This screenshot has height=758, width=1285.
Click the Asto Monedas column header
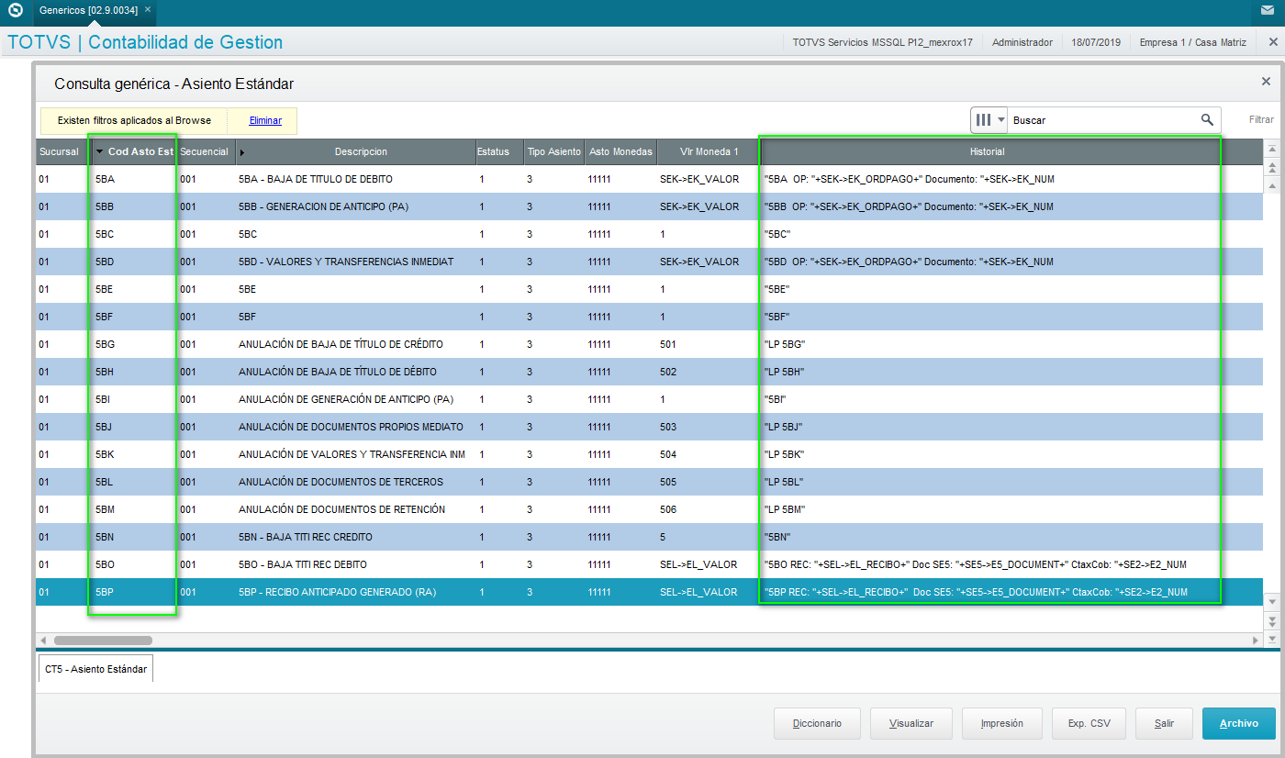(620, 151)
